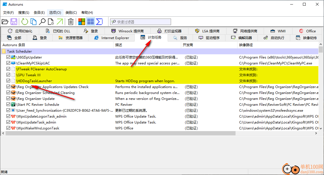Switch to the 编解码器 tab
Image resolution: width=324 pixels, height=175 pixels.
241,38
